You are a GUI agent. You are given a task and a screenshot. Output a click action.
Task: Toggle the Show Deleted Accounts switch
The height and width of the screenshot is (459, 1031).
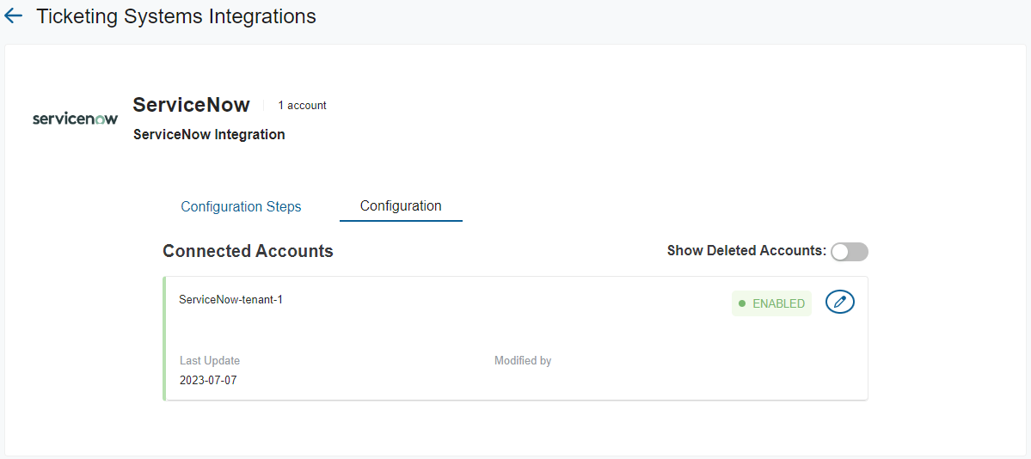(849, 252)
